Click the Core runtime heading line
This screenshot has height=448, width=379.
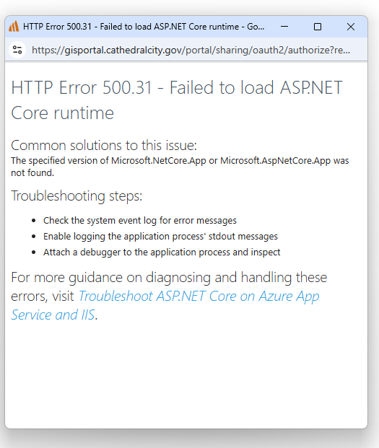62,113
